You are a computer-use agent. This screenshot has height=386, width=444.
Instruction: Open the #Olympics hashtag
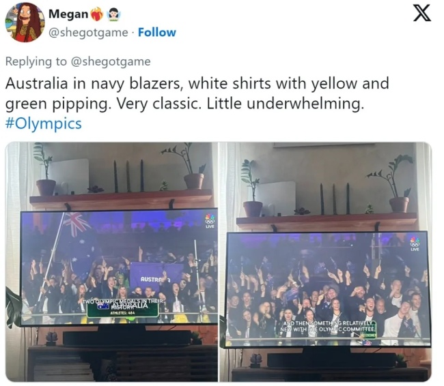44,123
